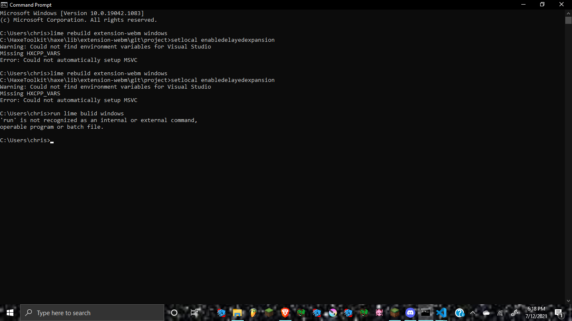
Task: Open the Wi-Fi network tray icon
Action: coord(500,313)
